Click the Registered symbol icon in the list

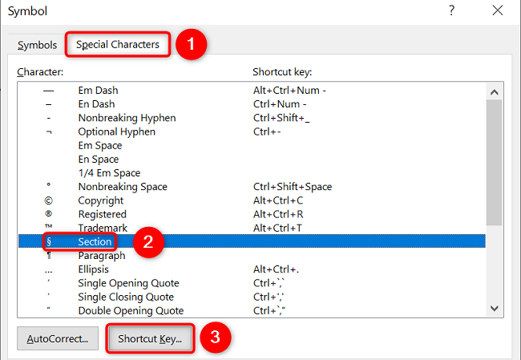tap(49, 214)
